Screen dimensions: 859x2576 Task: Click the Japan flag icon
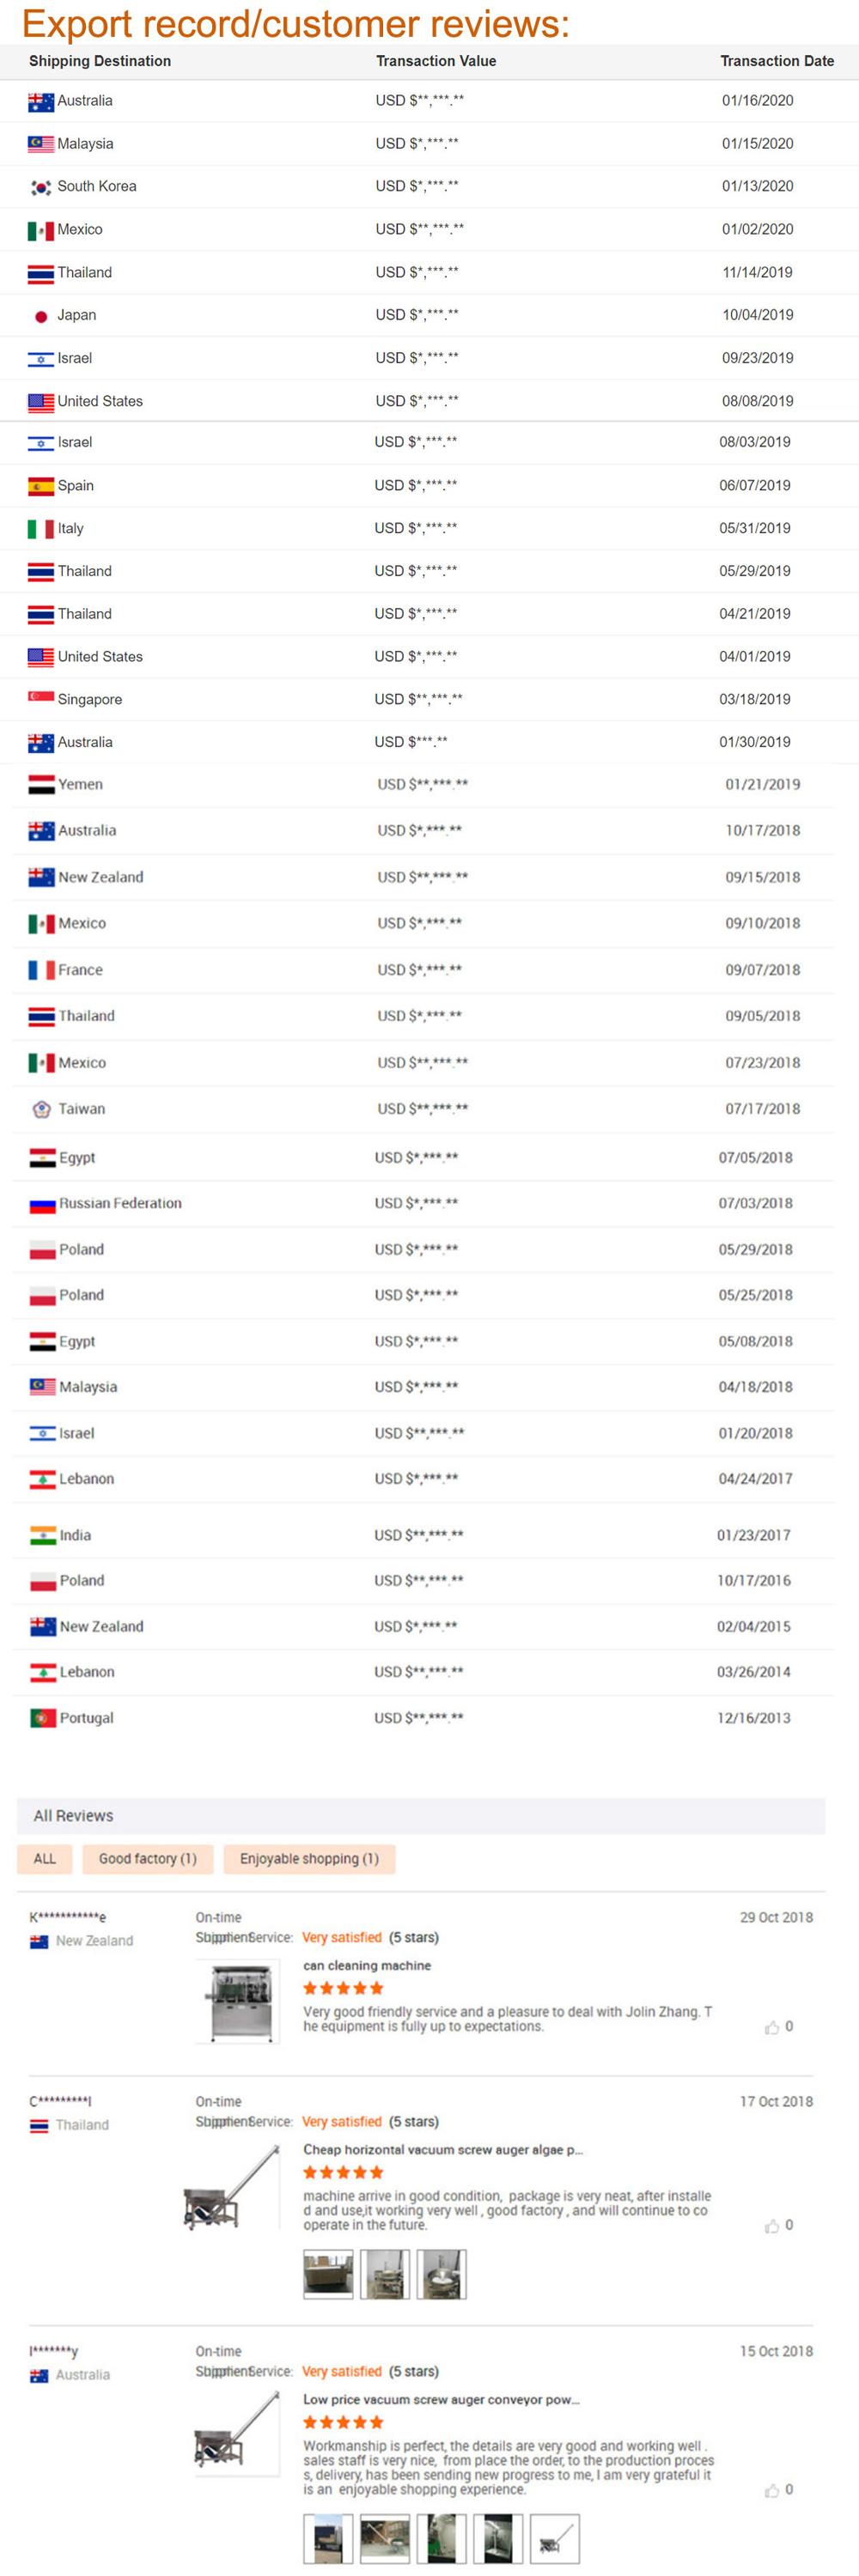tap(41, 316)
